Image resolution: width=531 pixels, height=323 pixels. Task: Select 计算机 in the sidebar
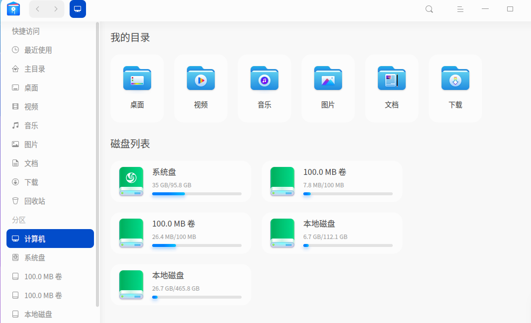pyautogui.click(x=50, y=239)
